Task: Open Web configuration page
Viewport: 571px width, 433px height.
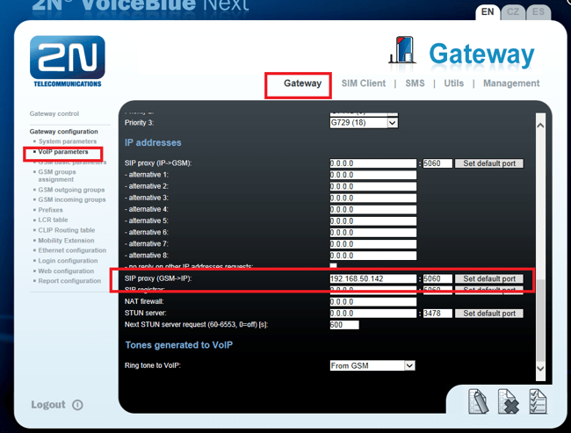Action: pyautogui.click(x=66, y=271)
